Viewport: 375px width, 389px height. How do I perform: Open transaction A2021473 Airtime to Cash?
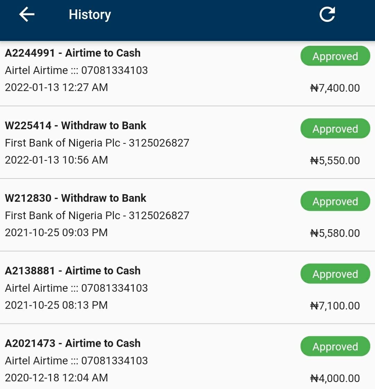[x=73, y=344]
